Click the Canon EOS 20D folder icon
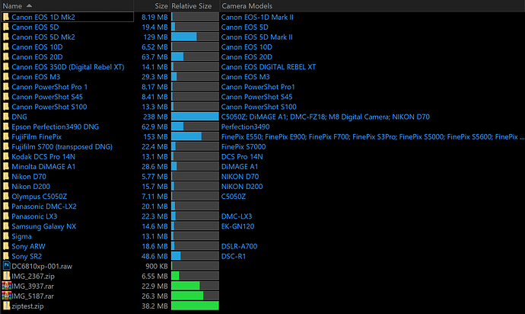This screenshot has height=314, width=525. [6, 56]
